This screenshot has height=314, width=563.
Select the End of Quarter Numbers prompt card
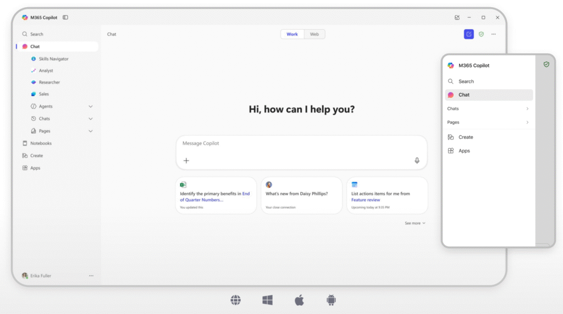point(216,196)
